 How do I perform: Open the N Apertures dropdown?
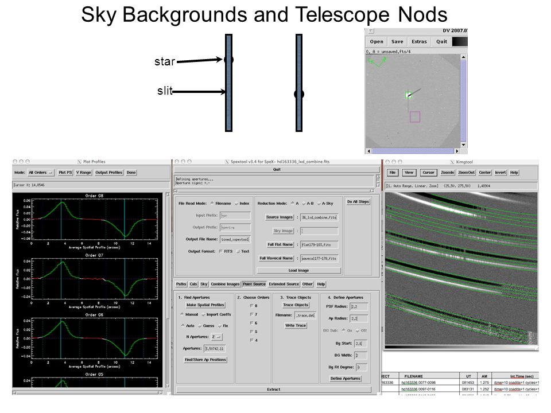(216, 337)
